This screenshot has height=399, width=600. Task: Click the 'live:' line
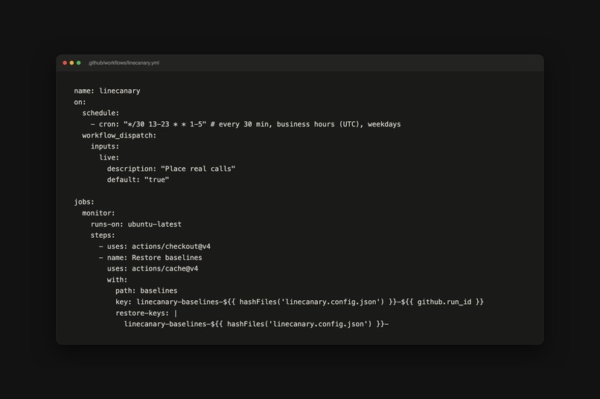point(109,158)
